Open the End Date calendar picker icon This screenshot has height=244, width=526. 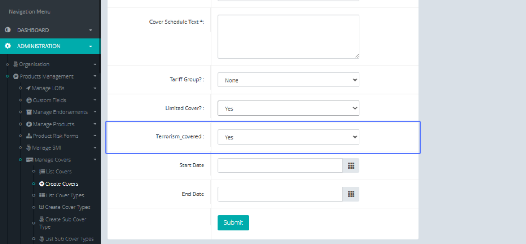[351, 194]
